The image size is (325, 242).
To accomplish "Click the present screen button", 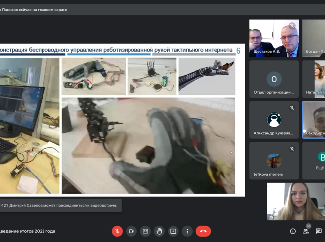I will 173,231.
